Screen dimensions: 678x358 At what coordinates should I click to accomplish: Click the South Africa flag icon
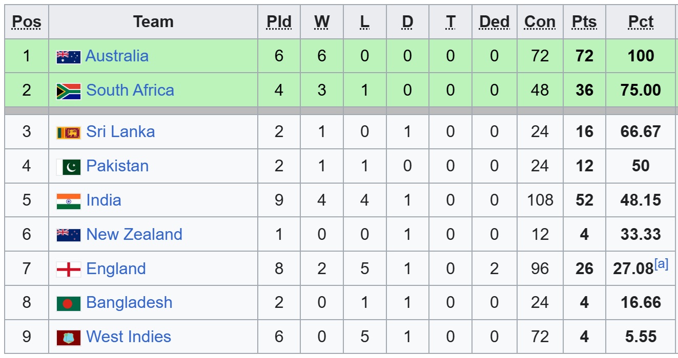[68, 91]
